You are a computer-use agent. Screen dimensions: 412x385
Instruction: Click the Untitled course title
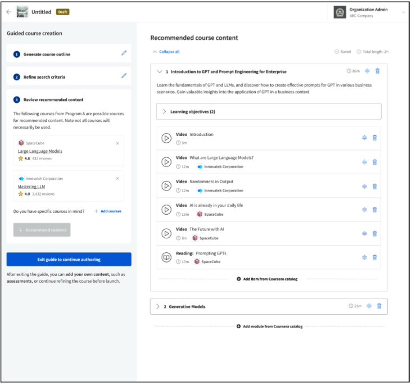point(41,12)
